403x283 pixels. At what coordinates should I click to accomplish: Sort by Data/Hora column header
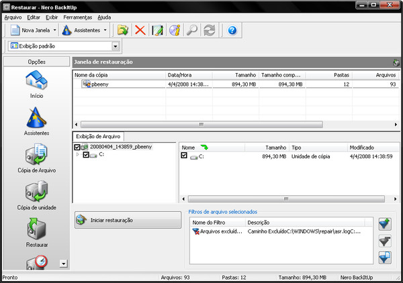point(189,75)
